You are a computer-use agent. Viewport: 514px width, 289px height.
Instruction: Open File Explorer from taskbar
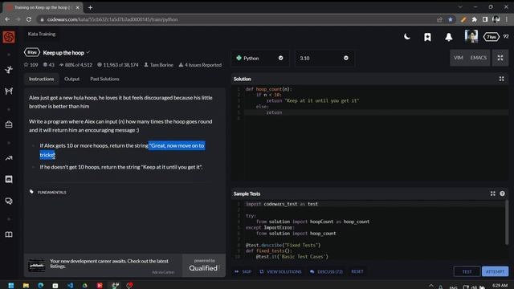(x=26, y=286)
